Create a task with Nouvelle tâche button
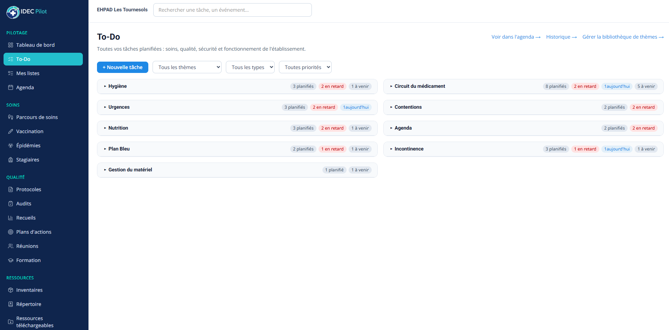Screen dimensions: 669x330 [122, 67]
